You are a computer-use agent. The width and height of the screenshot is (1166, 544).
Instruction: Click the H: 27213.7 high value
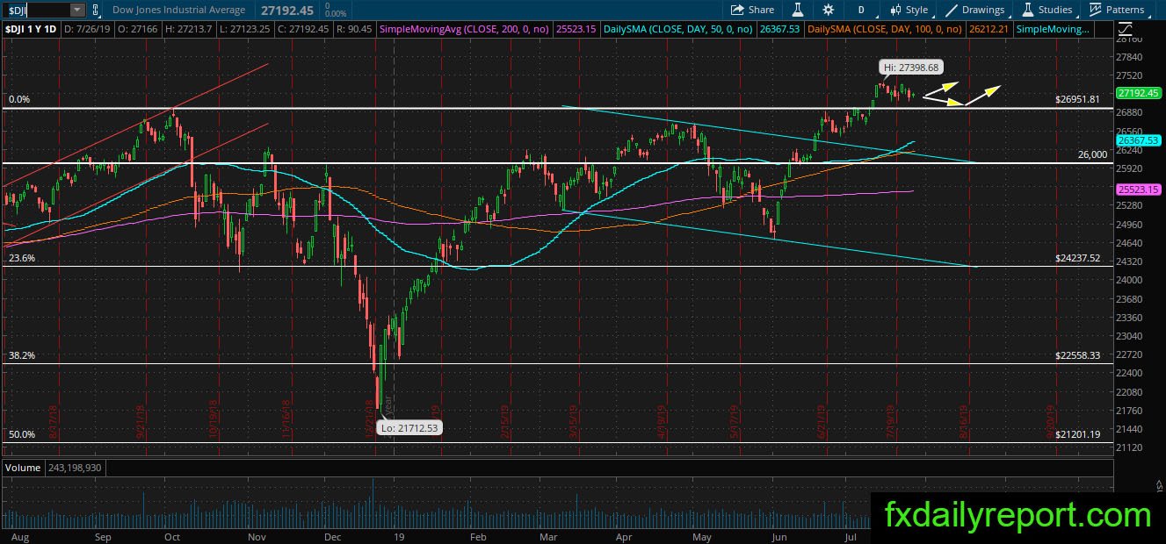187,29
